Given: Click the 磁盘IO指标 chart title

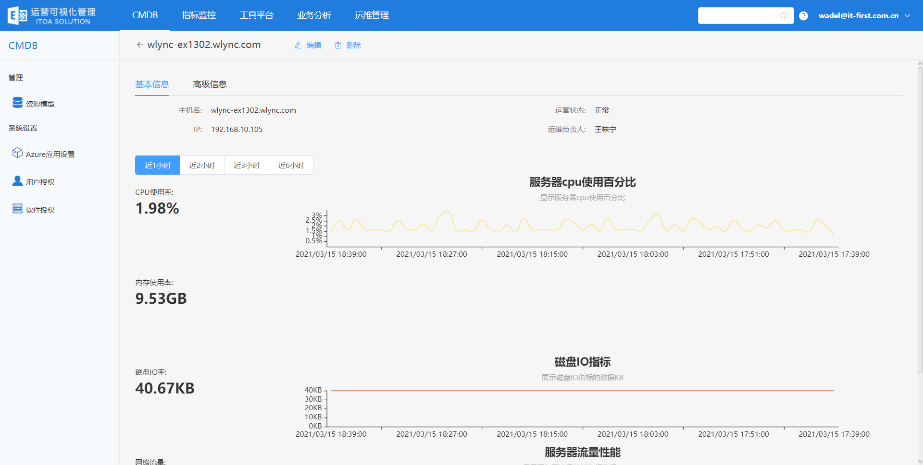Looking at the screenshot, I should click(x=583, y=362).
